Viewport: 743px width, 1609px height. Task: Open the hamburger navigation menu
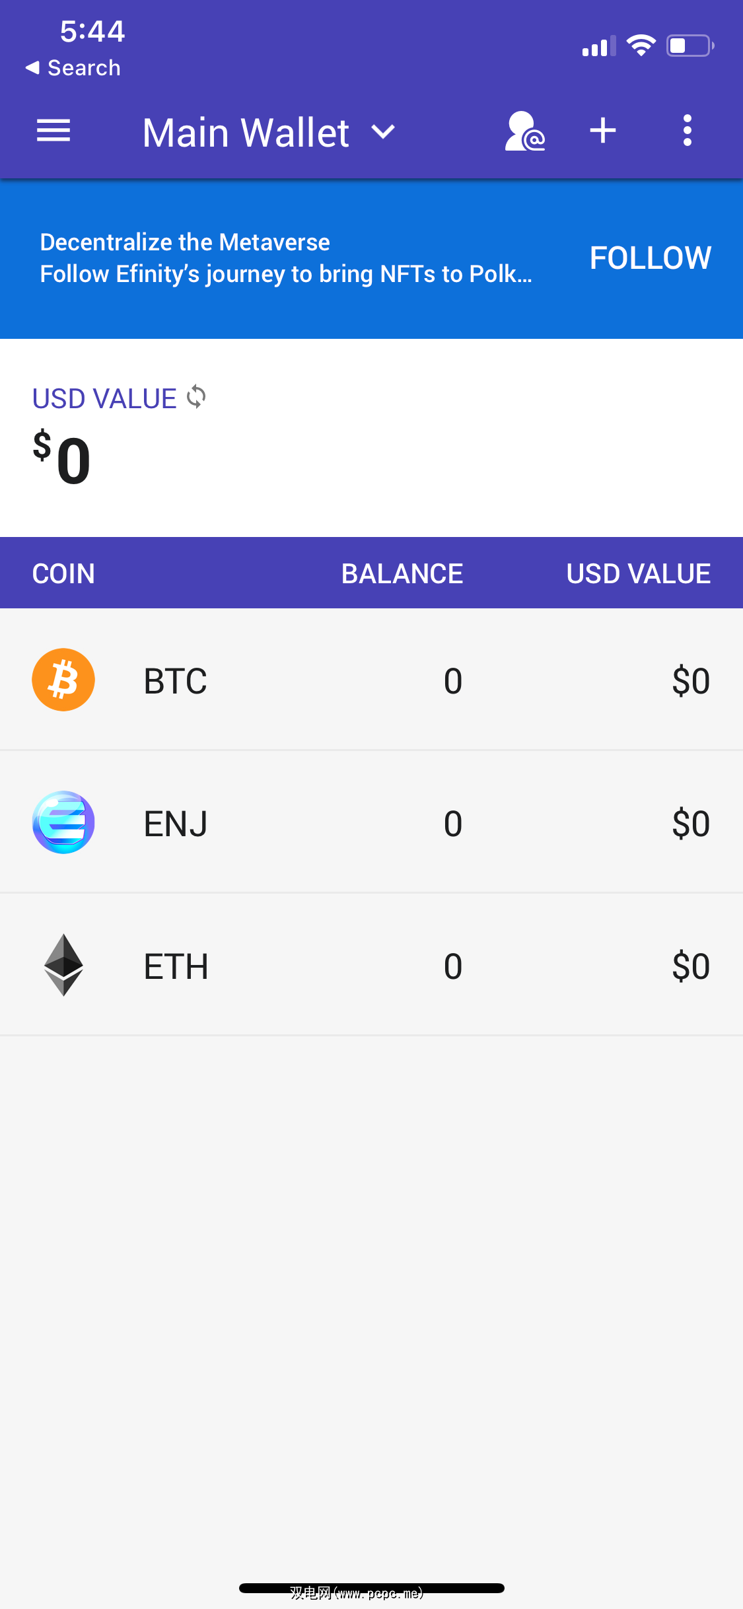pos(53,131)
